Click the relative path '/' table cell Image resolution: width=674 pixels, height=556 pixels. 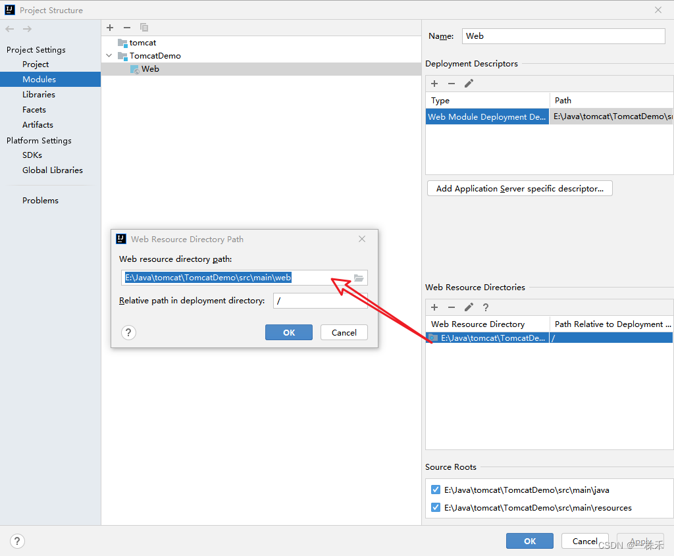(x=611, y=338)
